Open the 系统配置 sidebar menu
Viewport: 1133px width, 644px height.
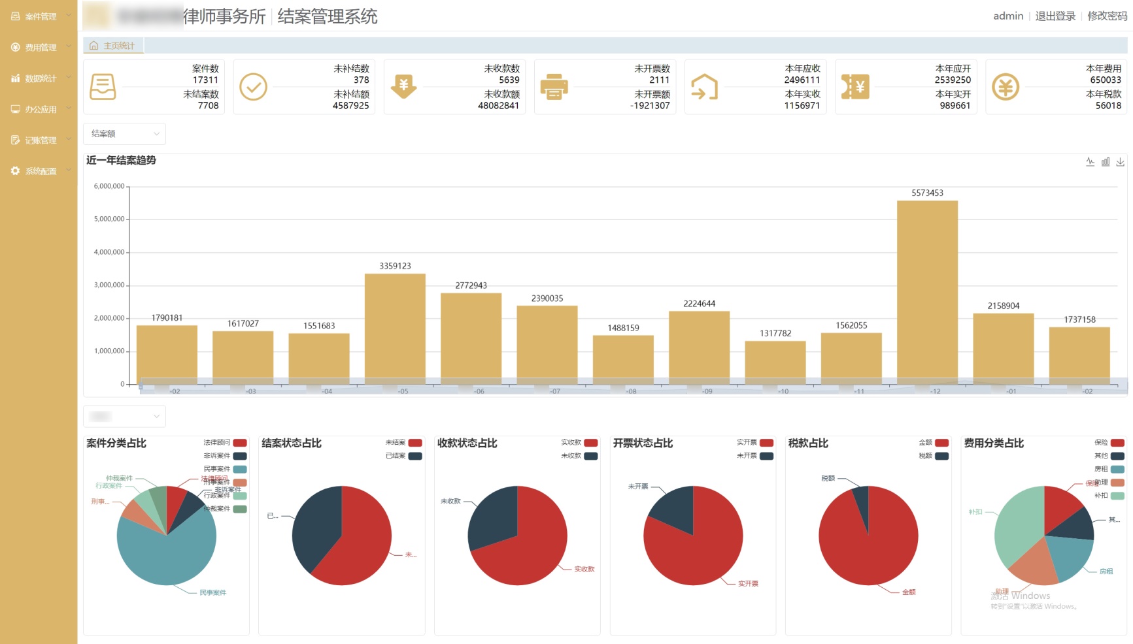coord(39,171)
